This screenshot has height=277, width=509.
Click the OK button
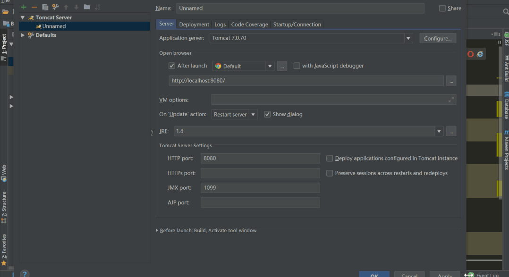click(x=374, y=274)
